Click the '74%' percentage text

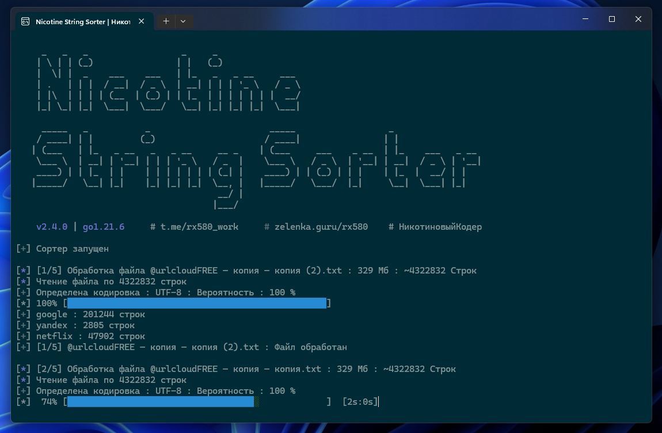pos(49,402)
